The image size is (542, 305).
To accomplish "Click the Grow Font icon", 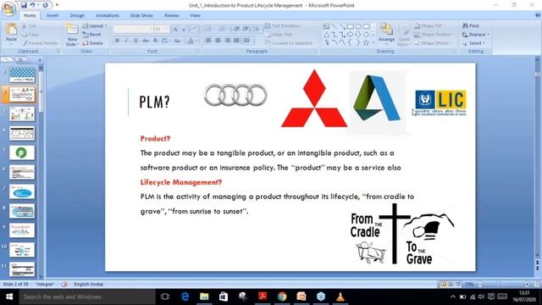I will pyautogui.click(x=175, y=30).
